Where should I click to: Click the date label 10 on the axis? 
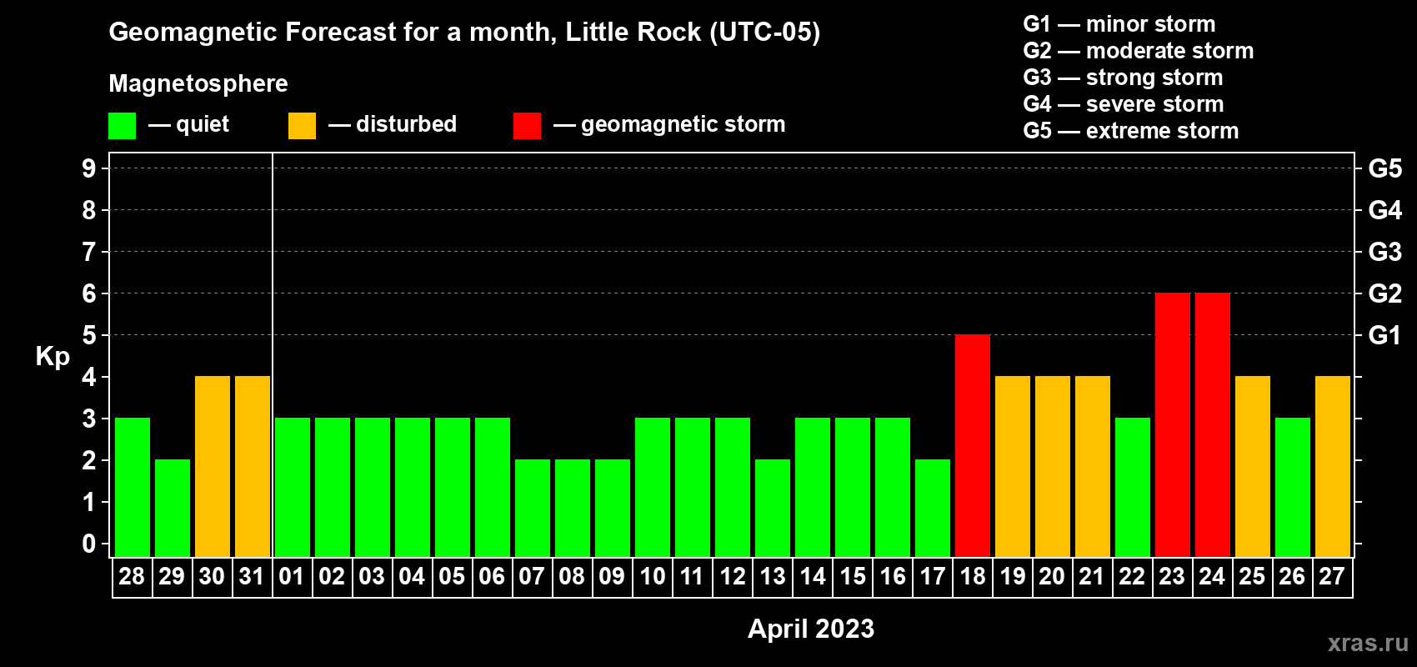point(653,577)
